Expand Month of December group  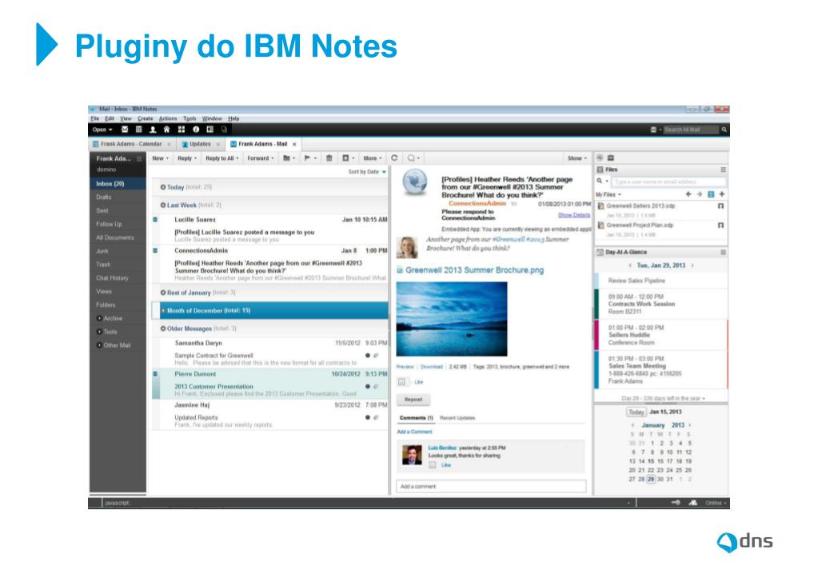point(163,311)
